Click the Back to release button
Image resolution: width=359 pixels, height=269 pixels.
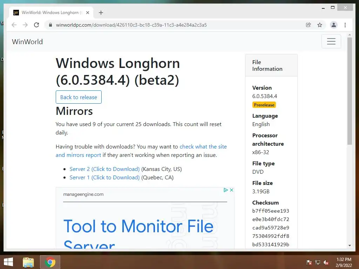point(79,97)
